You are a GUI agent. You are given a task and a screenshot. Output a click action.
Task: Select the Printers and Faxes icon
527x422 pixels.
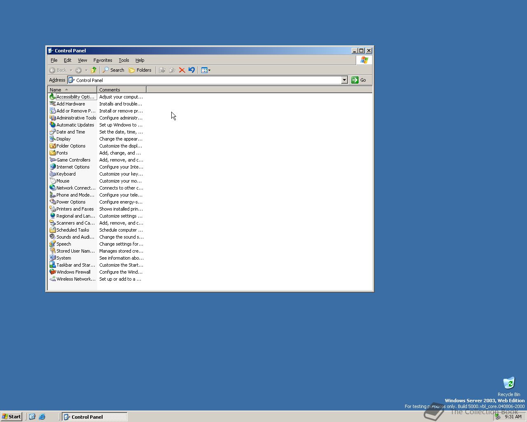tap(52, 209)
